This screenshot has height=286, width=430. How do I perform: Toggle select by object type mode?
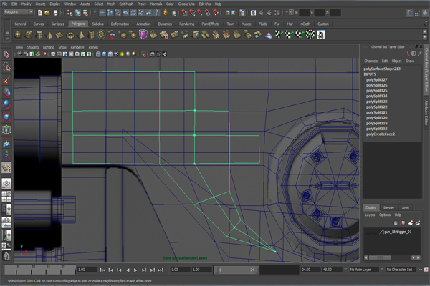point(78,13)
